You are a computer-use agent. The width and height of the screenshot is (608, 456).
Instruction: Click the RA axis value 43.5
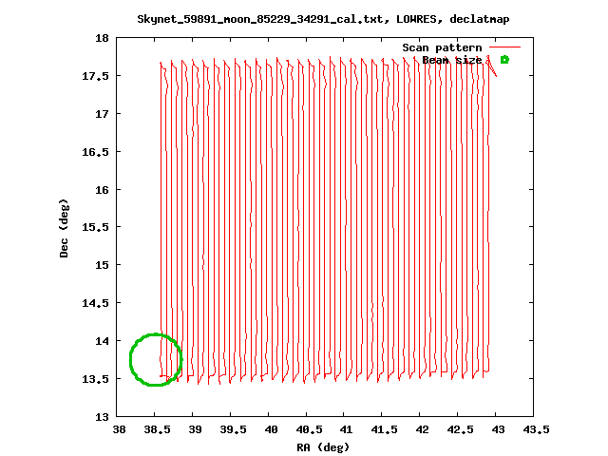click(x=536, y=429)
